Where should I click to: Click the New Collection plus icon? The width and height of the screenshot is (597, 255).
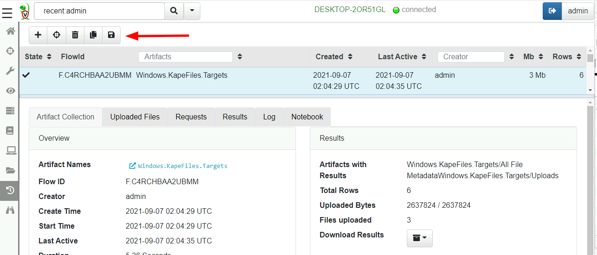[38, 35]
